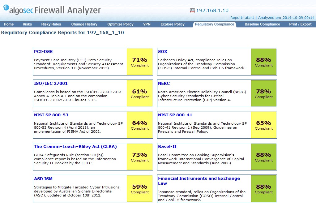Click the Sarbanes-Oxley Act description text
Image resolution: width=316 pixels, height=207 pixels.
[x=202, y=64]
